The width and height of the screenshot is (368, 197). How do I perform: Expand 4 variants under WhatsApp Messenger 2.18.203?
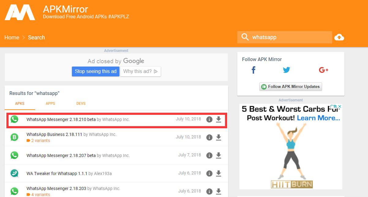(x=38, y=195)
